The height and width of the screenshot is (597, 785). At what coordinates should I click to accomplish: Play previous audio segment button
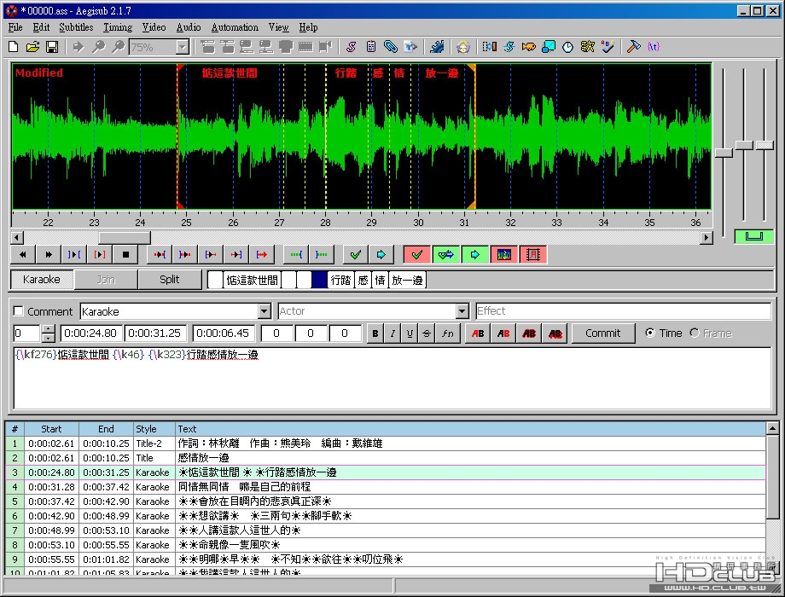22,255
